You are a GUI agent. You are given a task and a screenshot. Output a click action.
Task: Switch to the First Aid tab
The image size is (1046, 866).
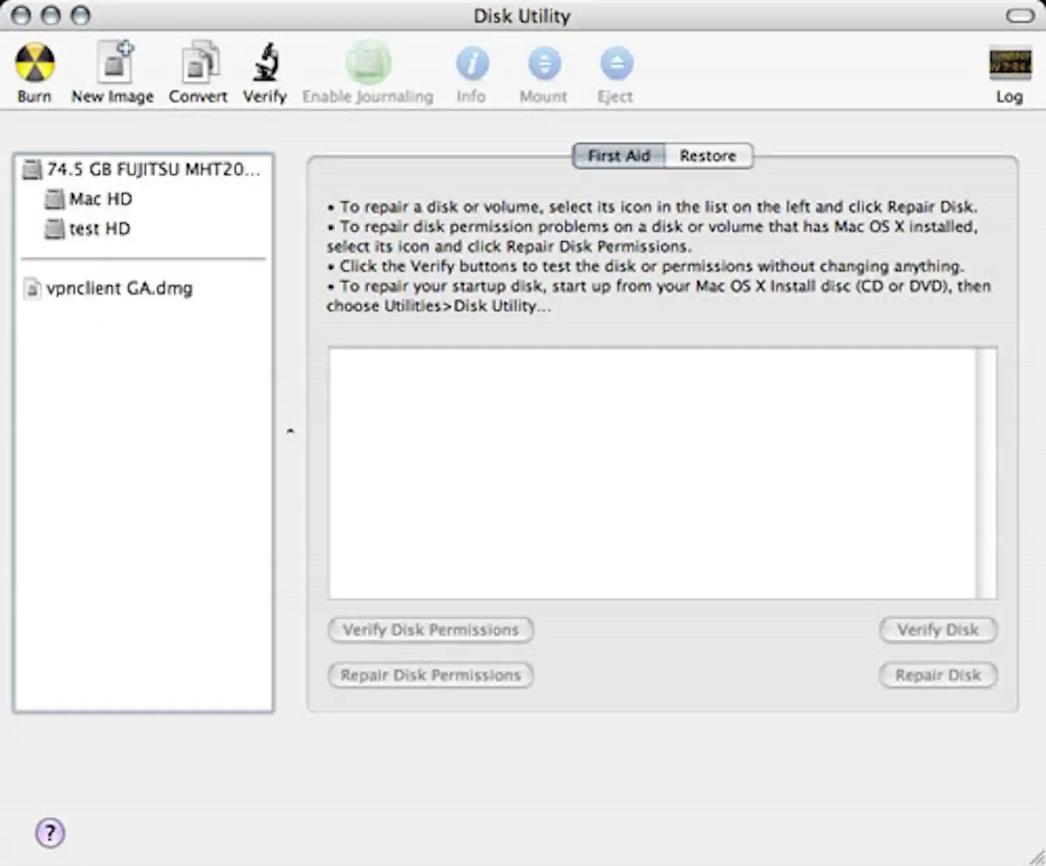618,155
